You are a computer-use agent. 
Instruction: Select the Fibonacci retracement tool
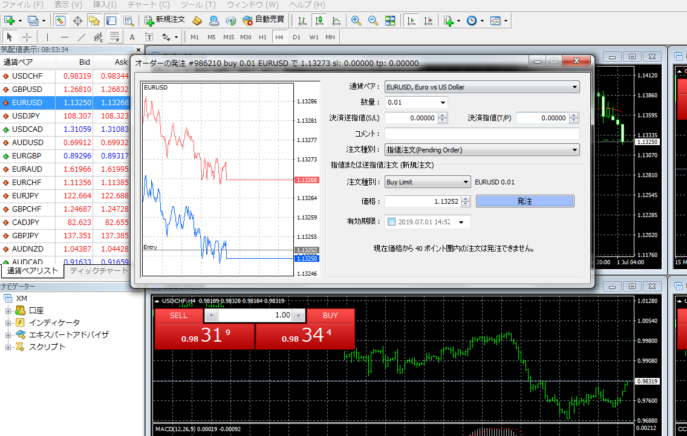point(114,37)
